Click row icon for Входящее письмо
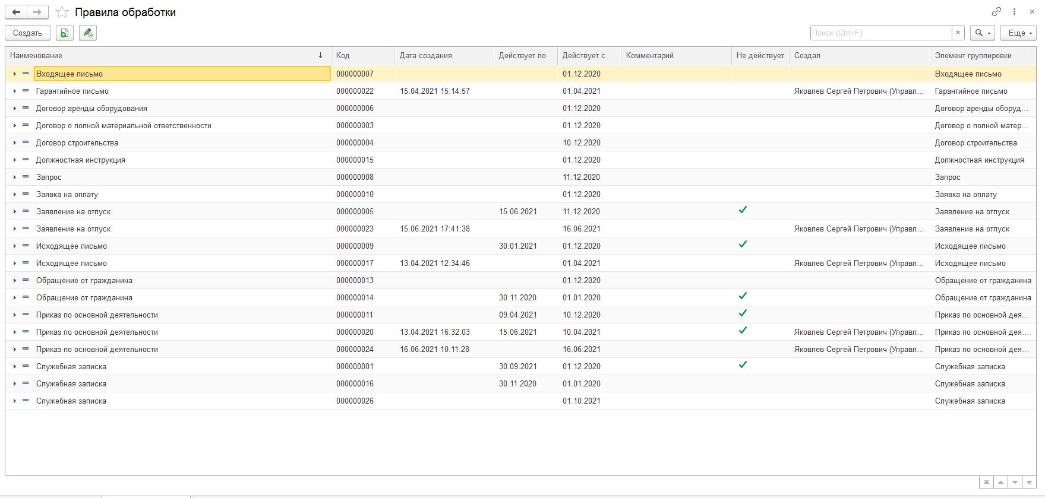Image resolution: width=1045 pixels, height=498 pixels. coord(26,74)
